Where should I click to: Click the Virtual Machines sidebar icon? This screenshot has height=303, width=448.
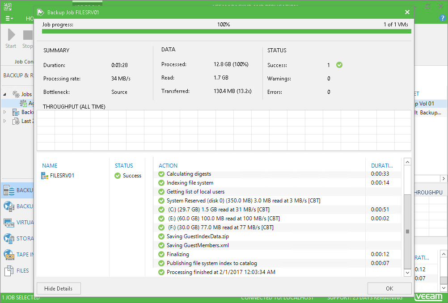(x=9, y=223)
